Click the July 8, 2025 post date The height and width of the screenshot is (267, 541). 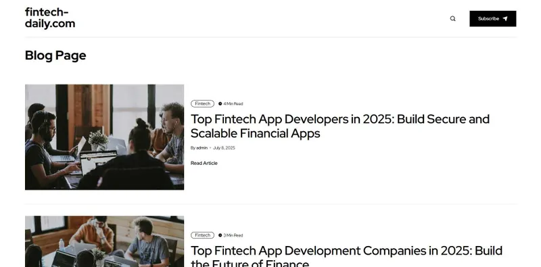tap(224, 147)
